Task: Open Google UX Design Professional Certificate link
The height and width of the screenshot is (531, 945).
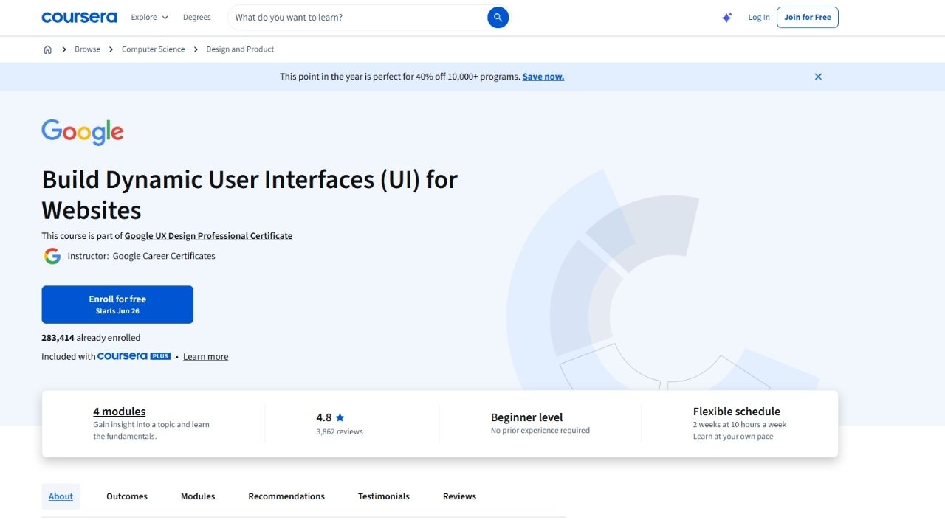Action: [x=208, y=236]
